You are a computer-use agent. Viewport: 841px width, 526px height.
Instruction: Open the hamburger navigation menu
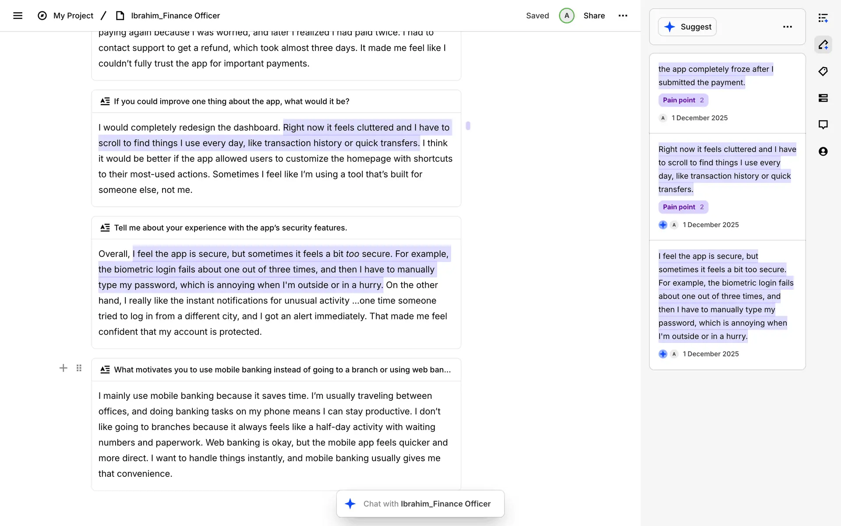pos(18,16)
